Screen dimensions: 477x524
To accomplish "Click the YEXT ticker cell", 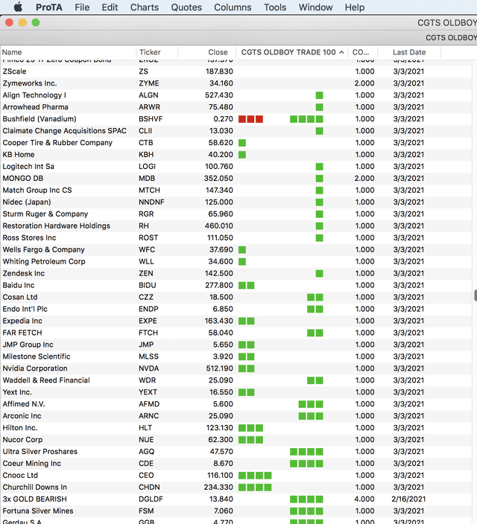I will [x=148, y=392].
